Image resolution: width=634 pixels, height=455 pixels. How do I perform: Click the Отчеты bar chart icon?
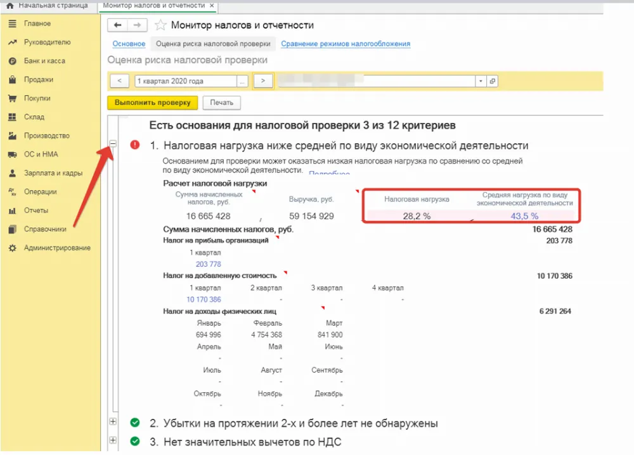13,210
